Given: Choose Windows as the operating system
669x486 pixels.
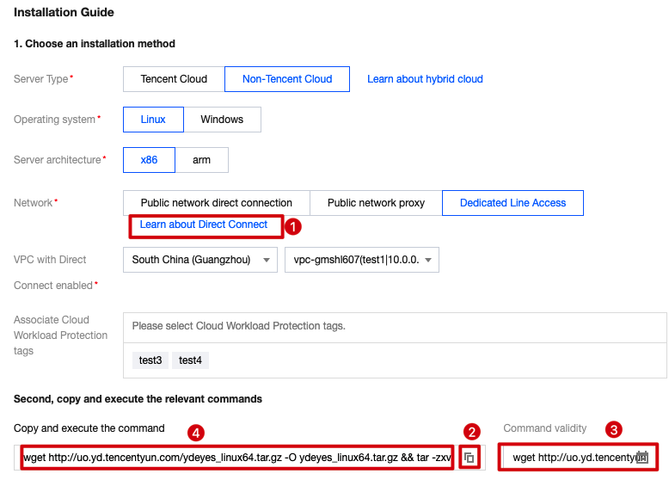Looking at the screenshot, I should tap(222, 120).
